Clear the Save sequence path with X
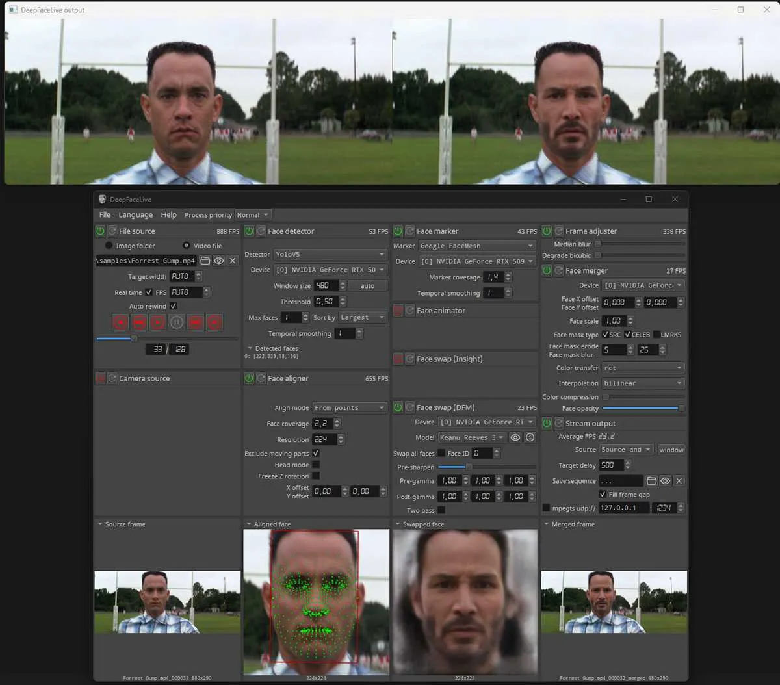This screenshot has width=780, height=685. [x=679, y=481]
